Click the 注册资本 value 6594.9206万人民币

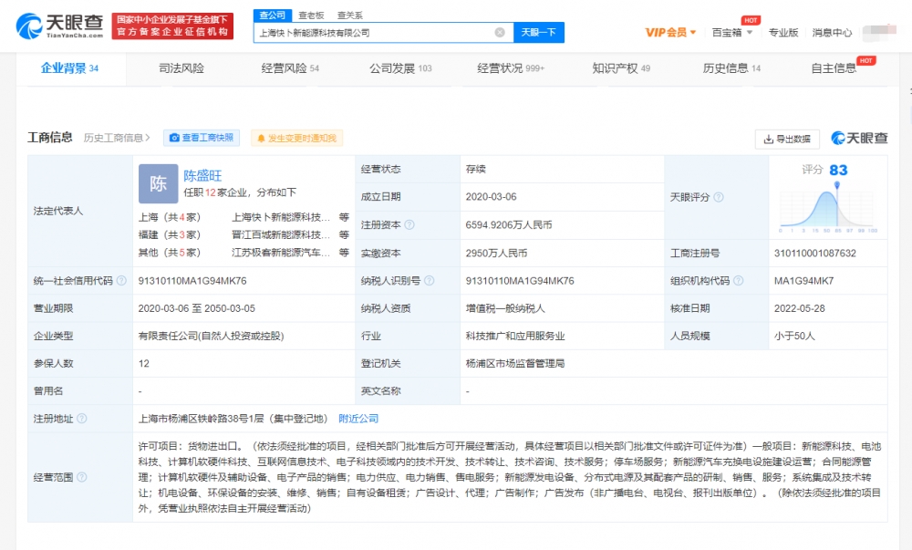pos(509,225)
